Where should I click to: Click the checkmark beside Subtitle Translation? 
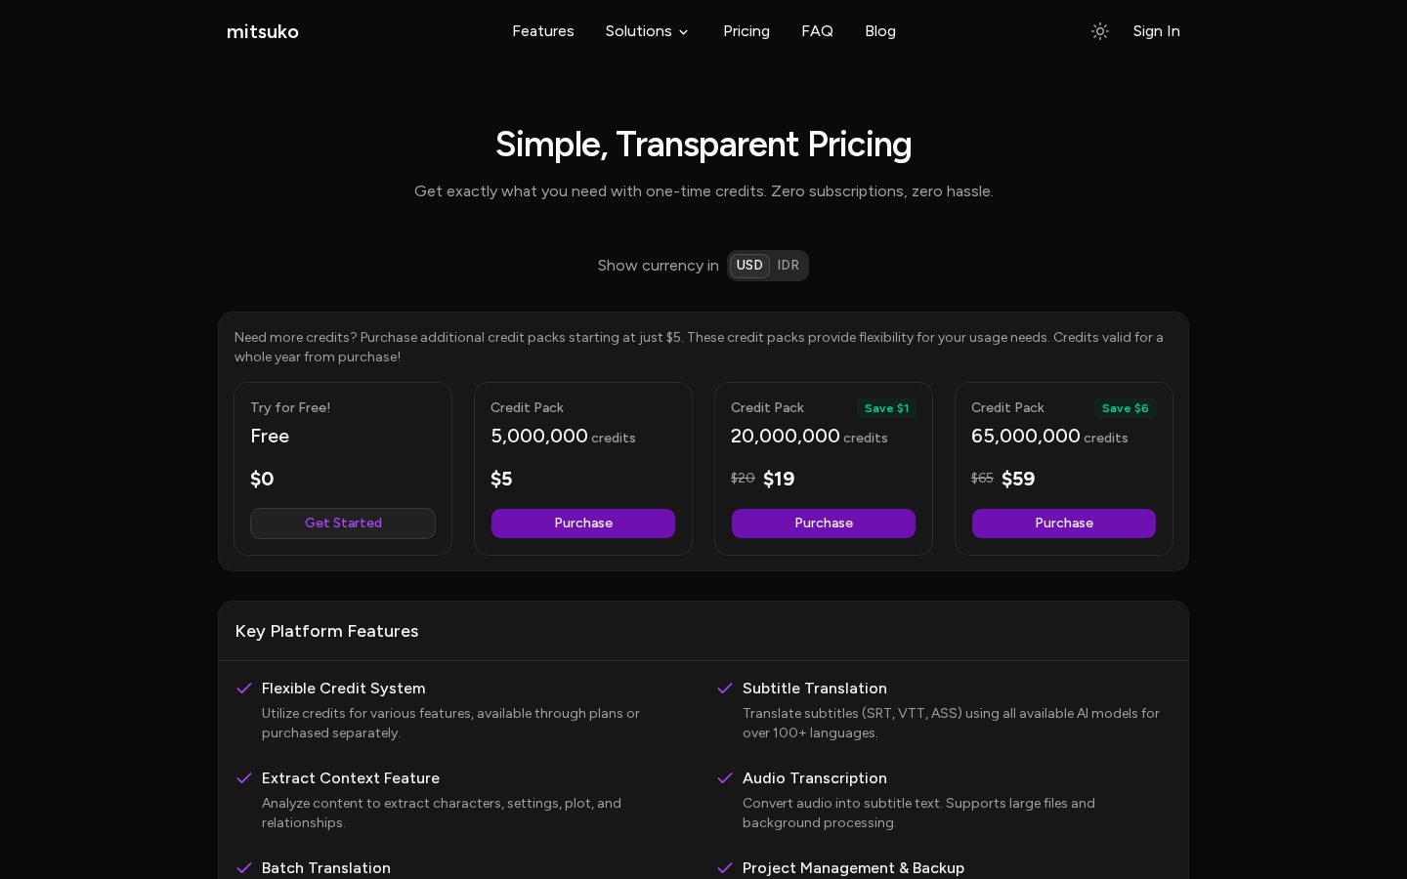(725, 689)
